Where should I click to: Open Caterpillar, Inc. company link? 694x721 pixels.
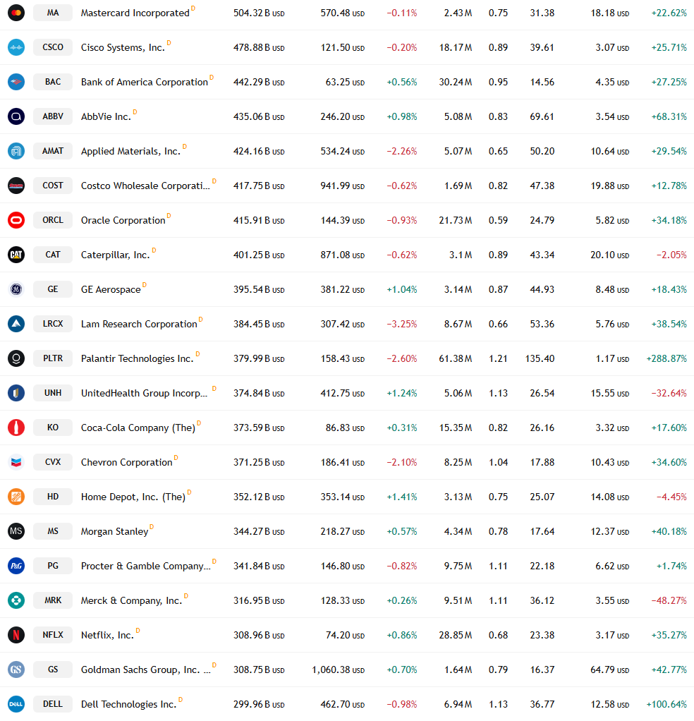116,255
